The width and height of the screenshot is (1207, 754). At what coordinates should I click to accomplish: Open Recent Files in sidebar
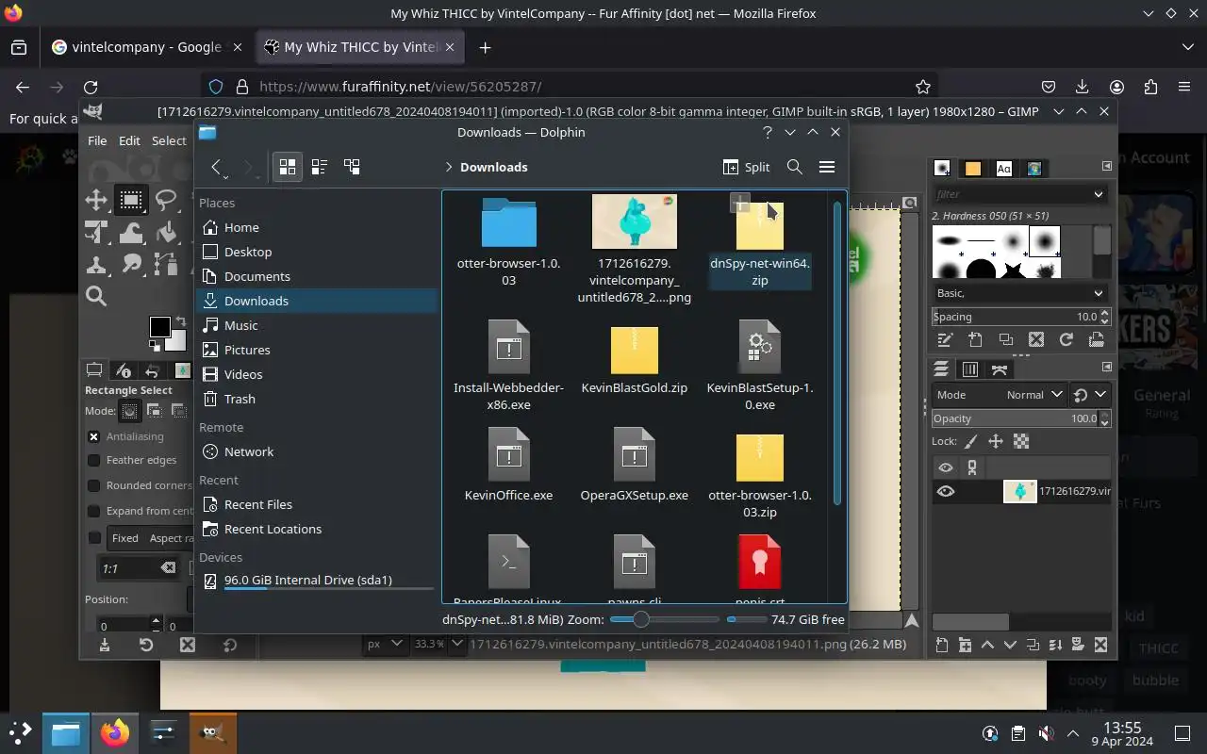coord(317,504)
